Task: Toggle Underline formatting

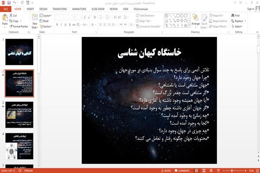Action: (65, 25)
